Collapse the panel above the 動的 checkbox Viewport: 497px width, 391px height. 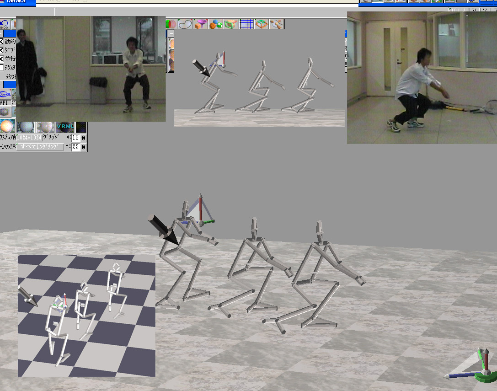[1, 34]
